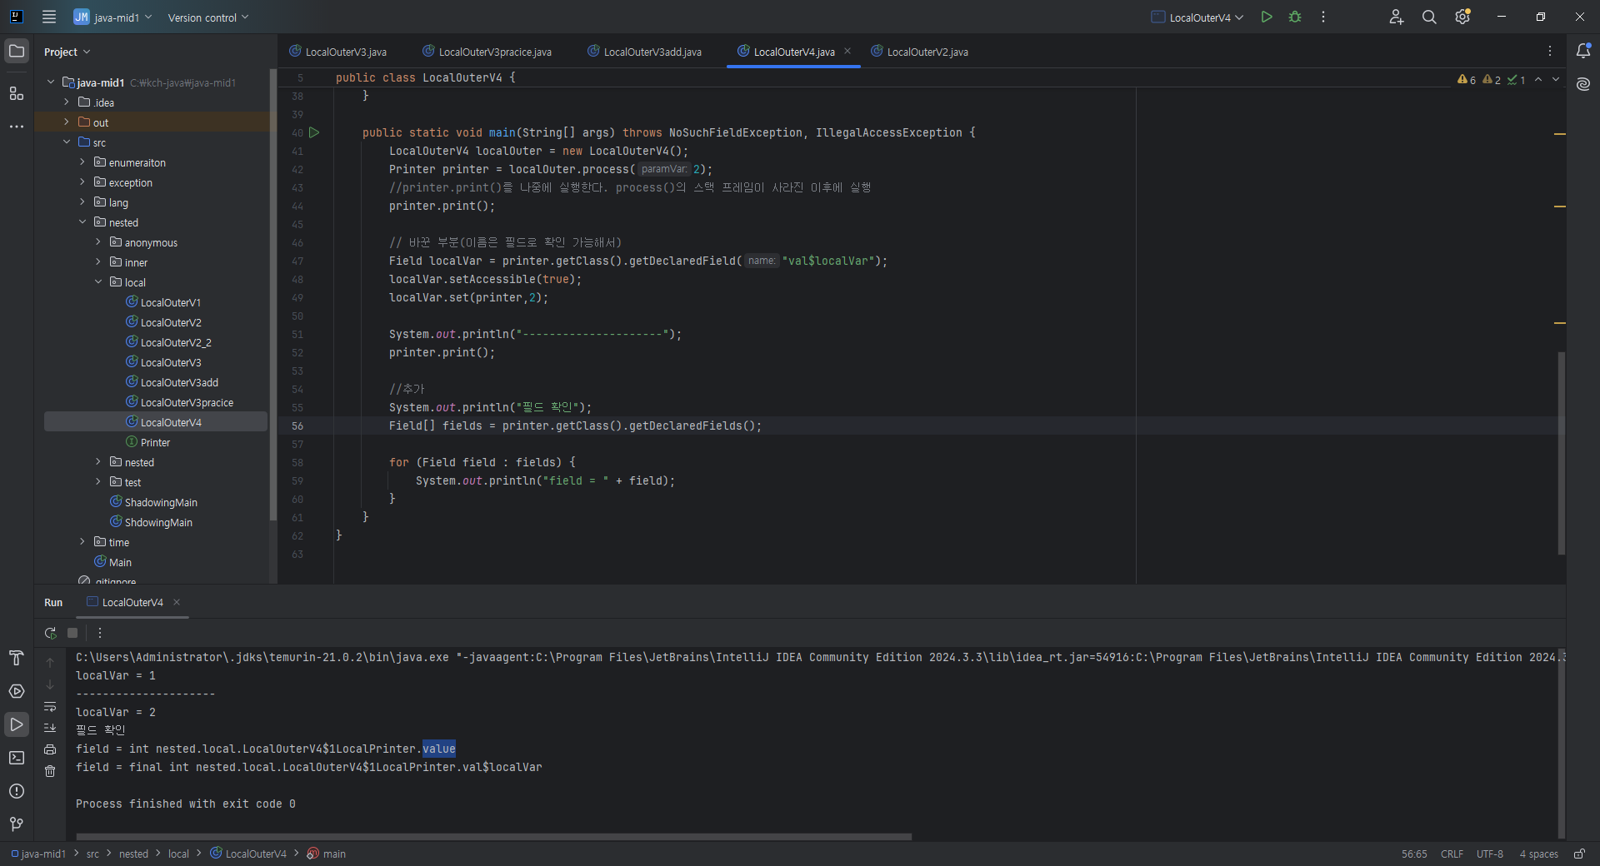Close the LocalOuterV4 run tab

click(x=177, y=602)
